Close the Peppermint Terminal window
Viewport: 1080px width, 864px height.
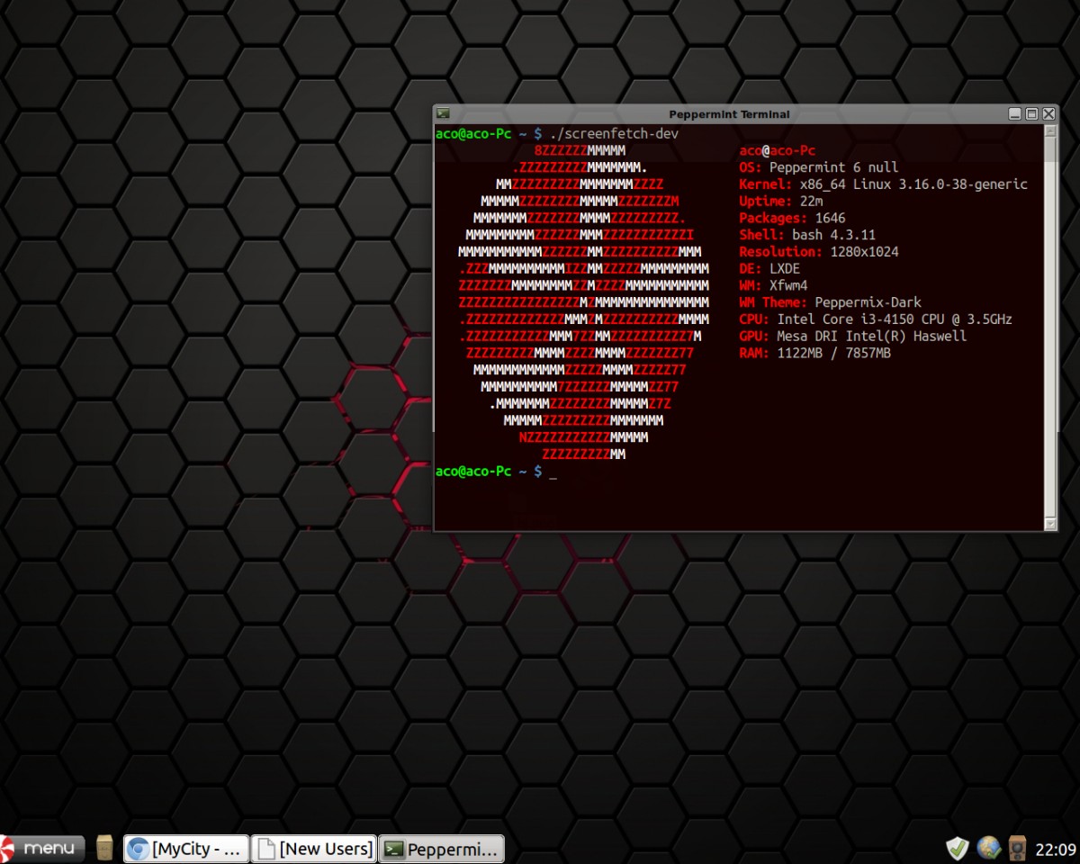1048,113
